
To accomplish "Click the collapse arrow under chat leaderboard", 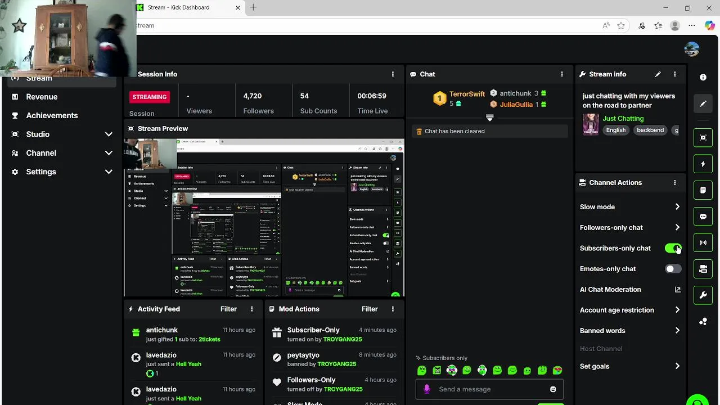I will point(489,118).
